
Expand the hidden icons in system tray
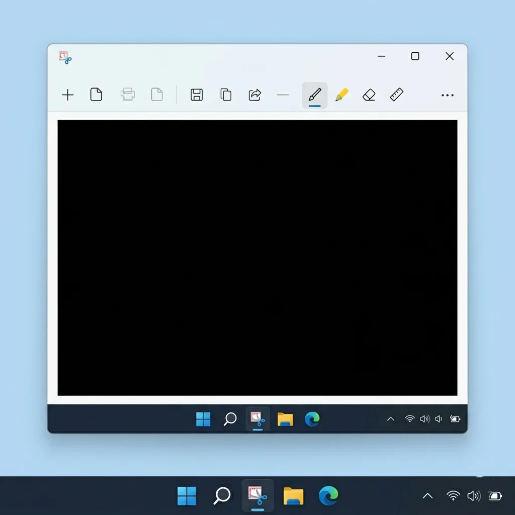pos(427,495)
